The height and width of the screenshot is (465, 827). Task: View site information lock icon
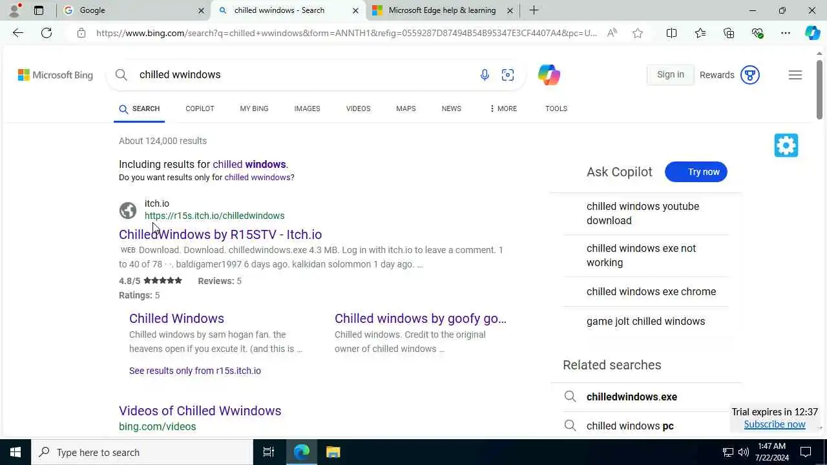(81, 33)
